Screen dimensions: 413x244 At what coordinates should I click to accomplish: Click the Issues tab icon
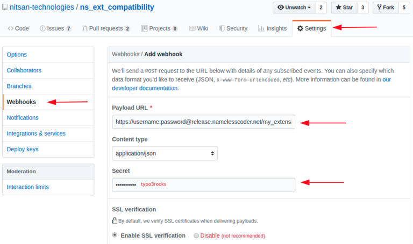(x=42, y=28)
